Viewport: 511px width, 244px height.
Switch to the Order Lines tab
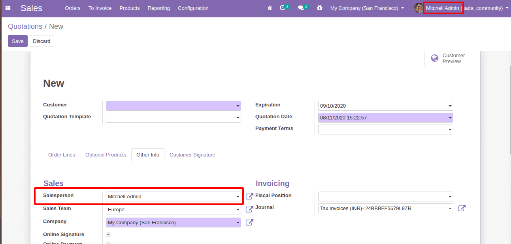[62, 155]
